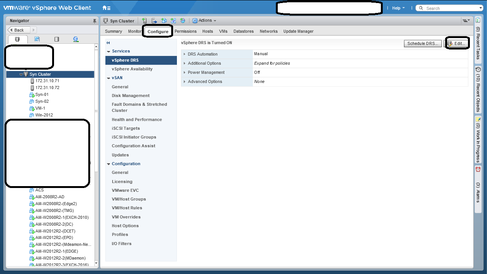Switch to VMs and Templates navigator view
Viewport: 487px width, 274px height.
coord(37,39)
